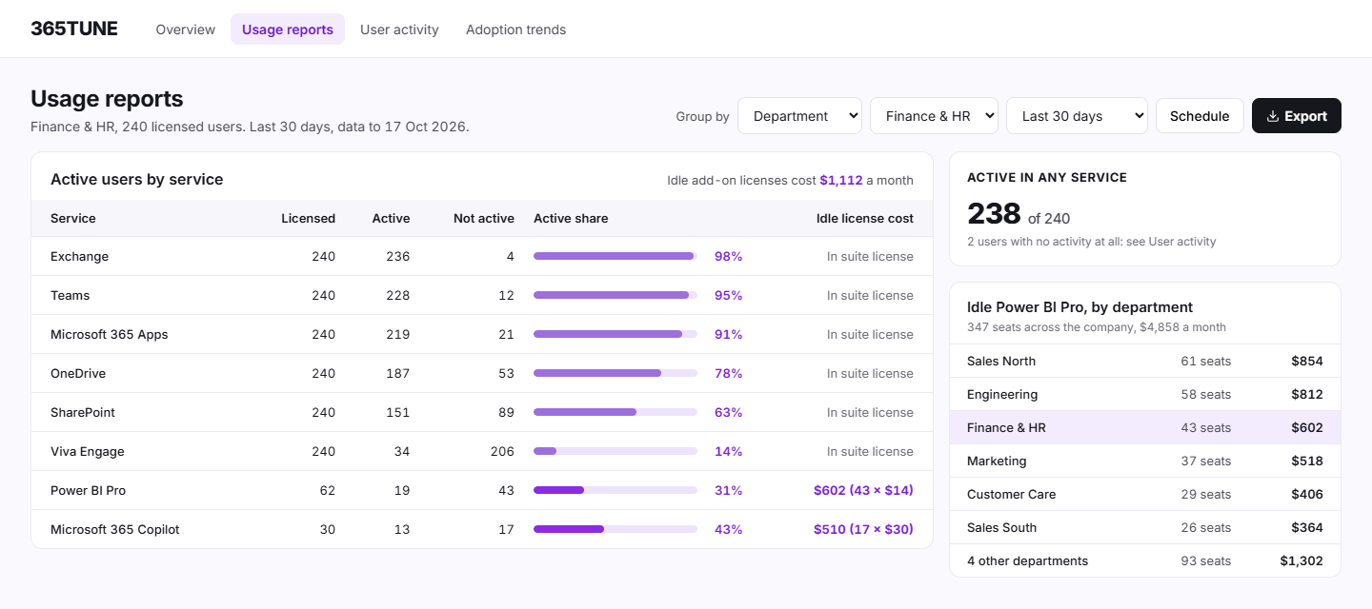Open the 4 other departments row
This screenshot has width=1372, height=609.
(1145, 560)
